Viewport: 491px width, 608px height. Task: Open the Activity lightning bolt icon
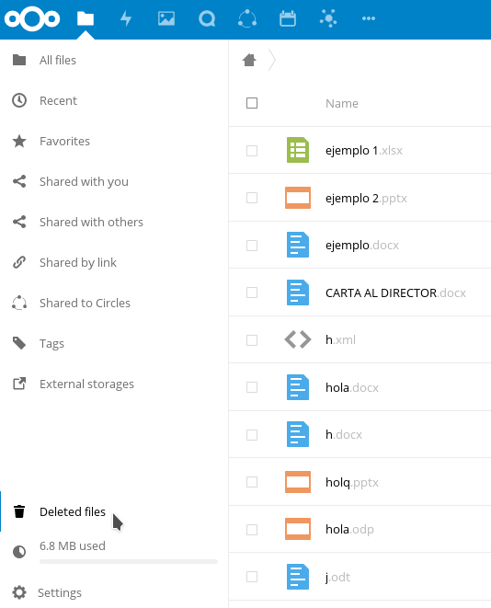coord(126,18)
